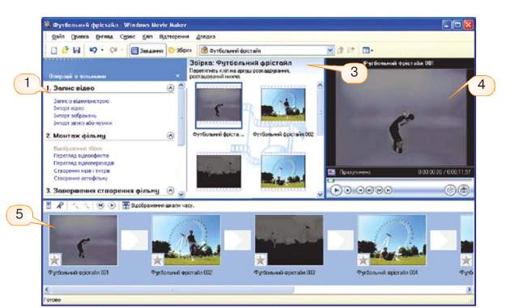The width and height of the screenshot is (510, 308).
Task: Click the 'Імпорт відео' link
Action: point(69,108)
